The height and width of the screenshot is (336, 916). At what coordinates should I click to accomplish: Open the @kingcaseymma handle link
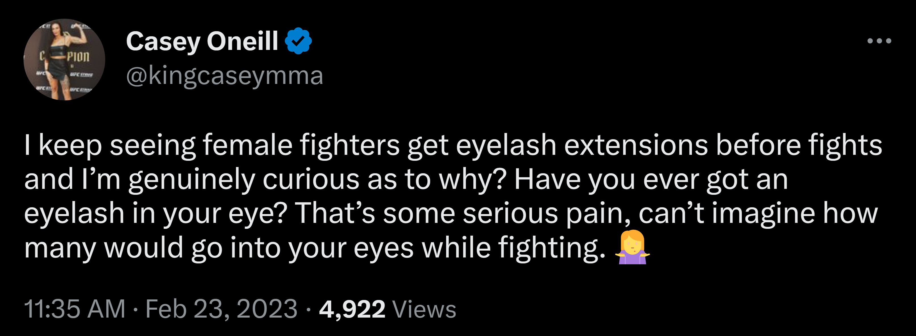click(224, 76)
